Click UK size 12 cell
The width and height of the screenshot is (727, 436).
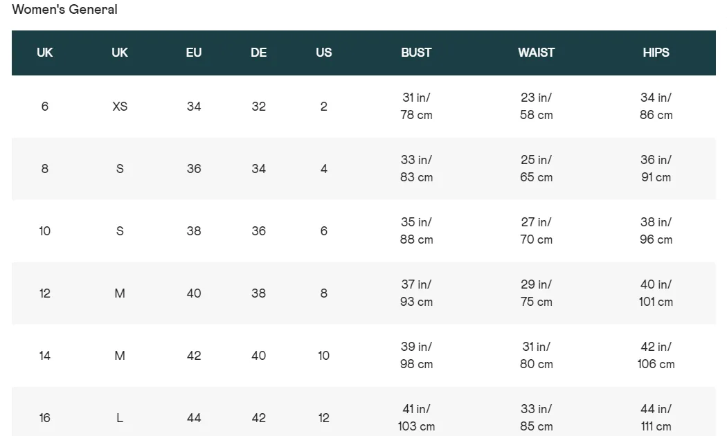pyautogui.click(x=44, y=293)
